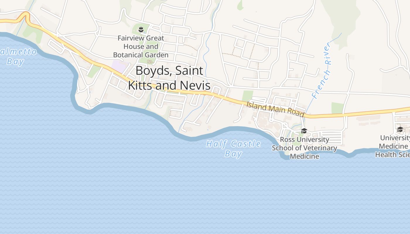Image resolution: width=410 pixels, height=234 pixels.
Task: Click the green field east of French River
Action: point(337,108)
